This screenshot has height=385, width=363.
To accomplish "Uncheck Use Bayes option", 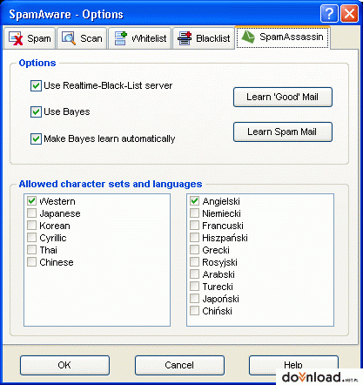I will (36, 112).
